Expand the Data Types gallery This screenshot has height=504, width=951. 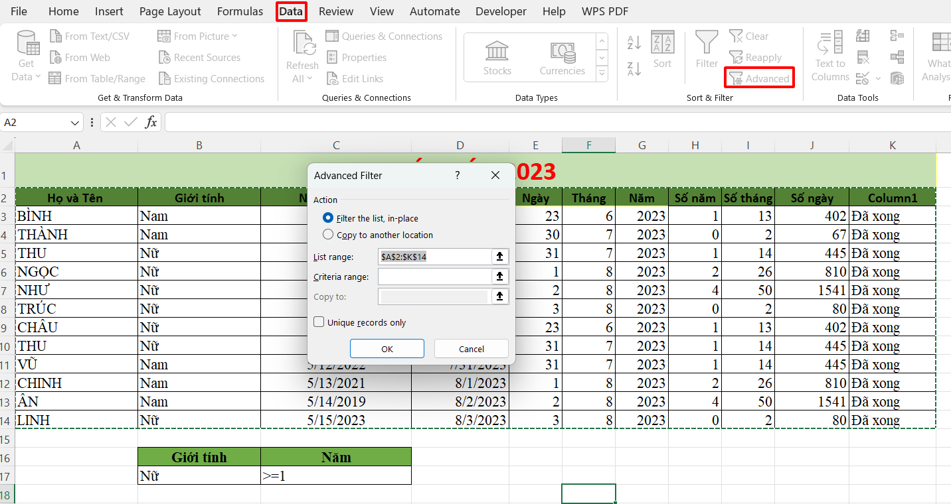(602, 74)
